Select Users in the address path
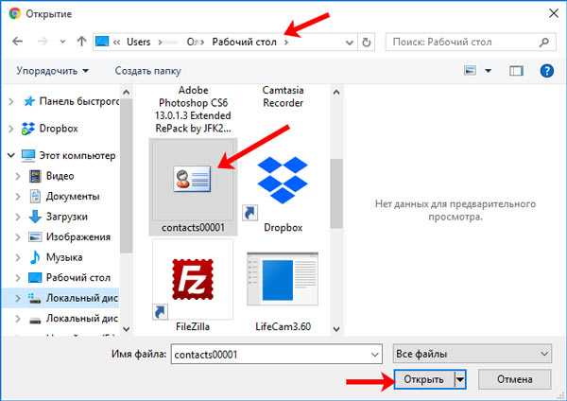This screenshot has width=567, height=401. coord(139,42)
